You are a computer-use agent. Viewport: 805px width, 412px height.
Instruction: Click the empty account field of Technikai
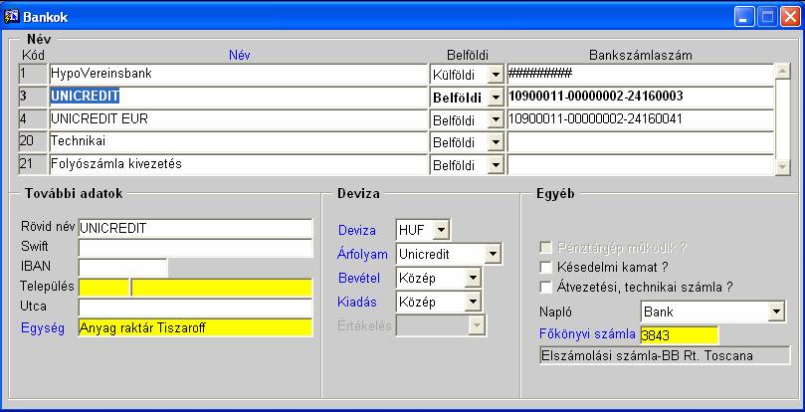point(640,141)
